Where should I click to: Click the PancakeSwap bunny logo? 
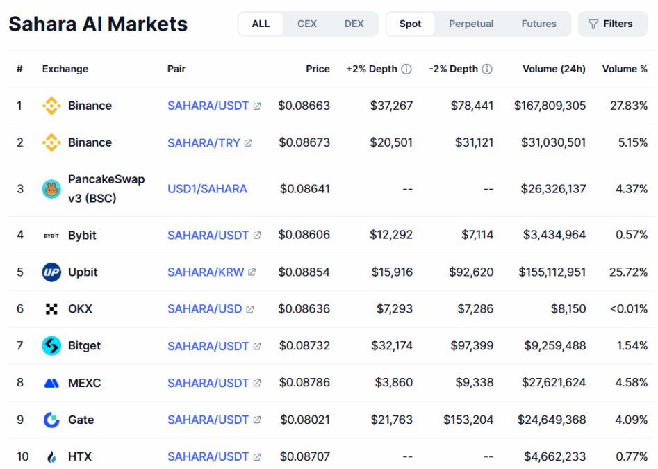[x=51, y=189]
